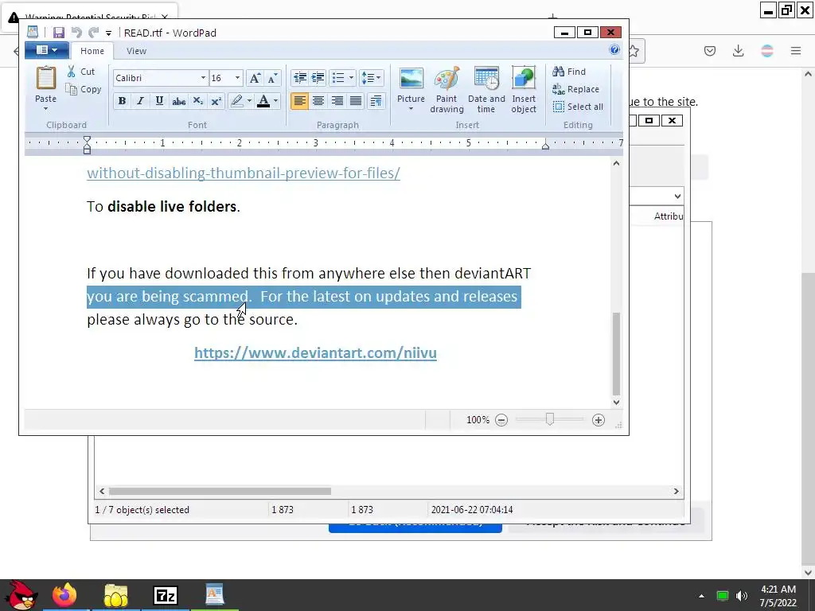
Task: Expand the Paste options arrow
Action: [x=45, y=108]
